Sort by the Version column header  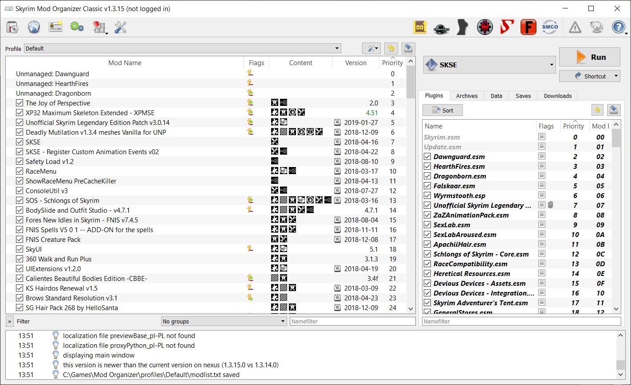coord(356,63)
